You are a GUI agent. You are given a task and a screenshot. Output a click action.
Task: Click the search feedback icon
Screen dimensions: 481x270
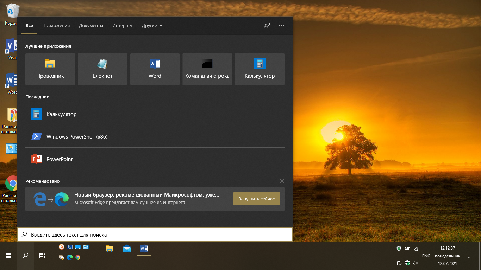(267, 25)
